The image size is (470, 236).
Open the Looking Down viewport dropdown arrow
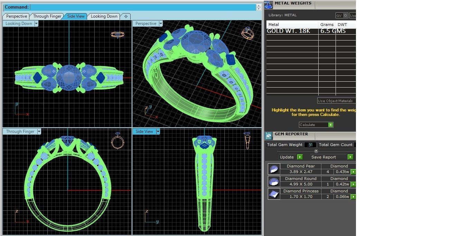(36, 24)
